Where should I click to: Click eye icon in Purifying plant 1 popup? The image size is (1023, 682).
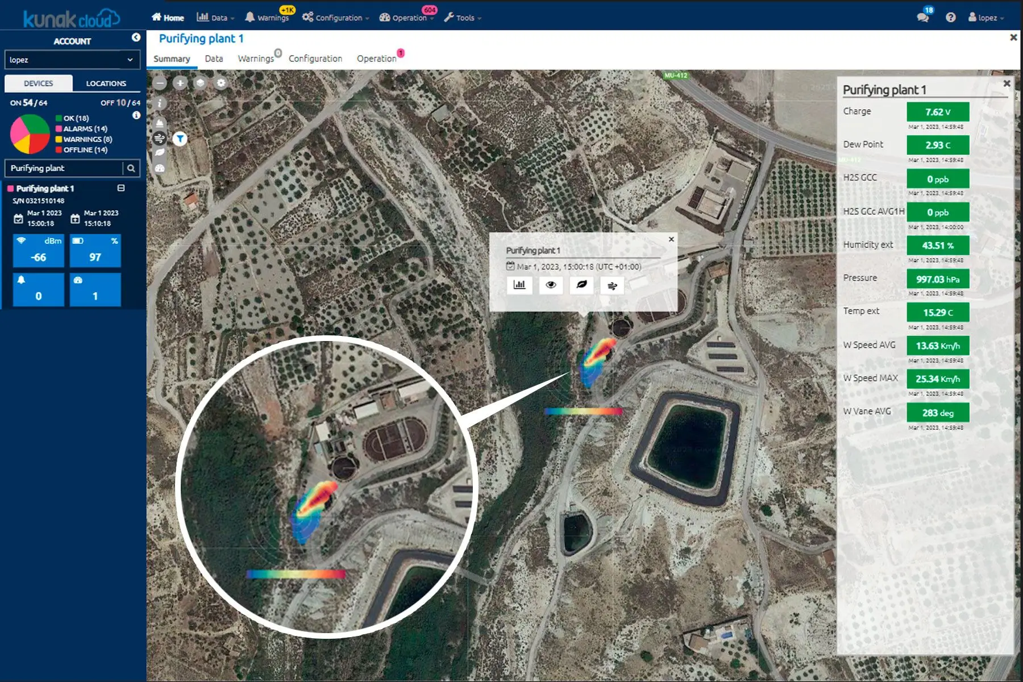click(551, 285)
